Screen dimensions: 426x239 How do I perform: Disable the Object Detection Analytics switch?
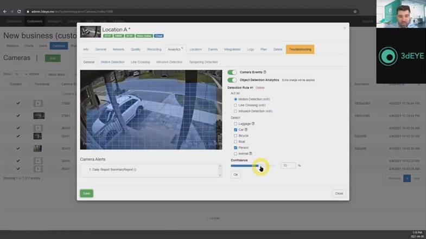[232, 80]
